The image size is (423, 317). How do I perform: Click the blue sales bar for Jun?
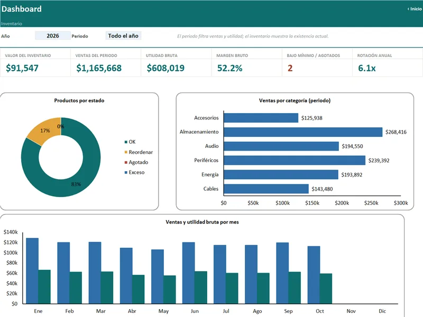click(189, 273)
